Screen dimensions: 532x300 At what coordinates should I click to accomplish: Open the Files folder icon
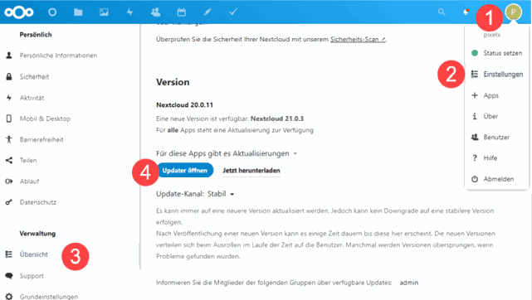[78, 12]
